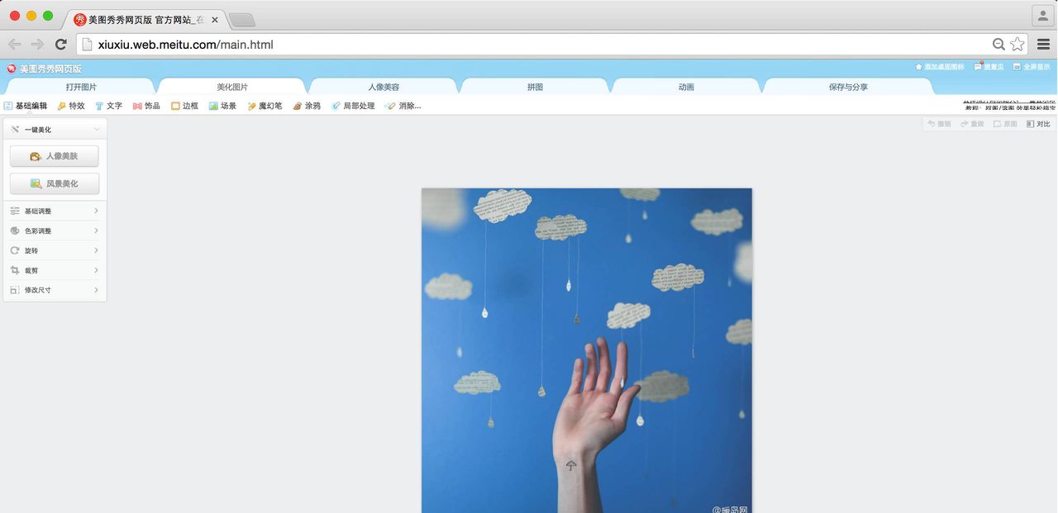Expand the 裁剪 crop section
The image size is (1058, 513).
click(x=55, y=270)
